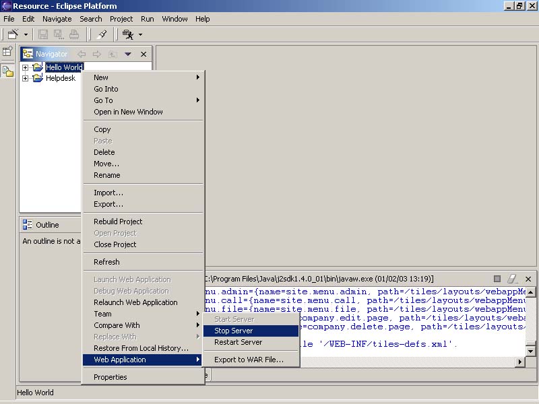
Task: Select the Helpdesk project in Navigator
Action: click(61, 78)
